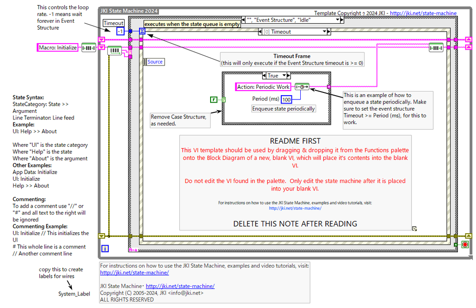Click the loop iteration terminal i
This screenshot has height=308, width=476.
105,249
